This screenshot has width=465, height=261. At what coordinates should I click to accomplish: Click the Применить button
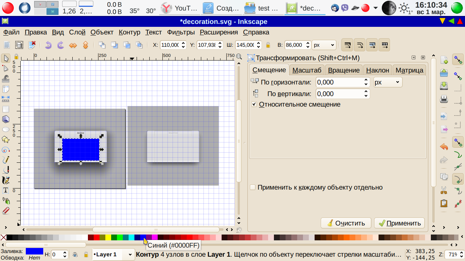coord(399,223)
